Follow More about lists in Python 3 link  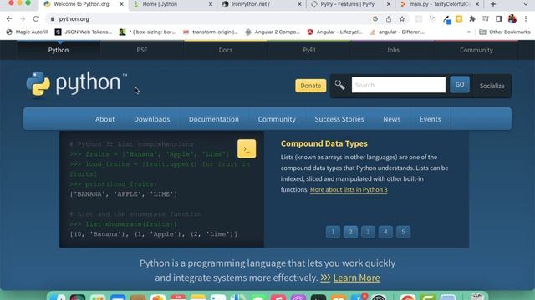point(349,189)
